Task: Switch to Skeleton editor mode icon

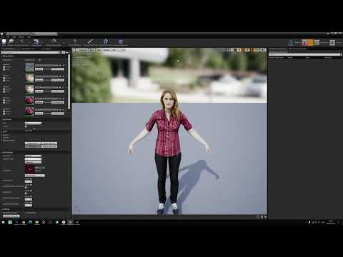Action: pos(291,43)
